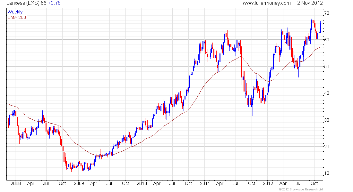The width and height of the screenshot is (353, 192).
Task: Click the 2010 year axis label
Action: coord(142,183)
